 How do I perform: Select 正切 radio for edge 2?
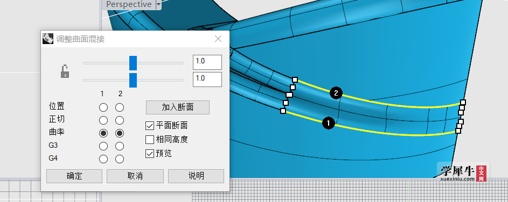point(120,120)
